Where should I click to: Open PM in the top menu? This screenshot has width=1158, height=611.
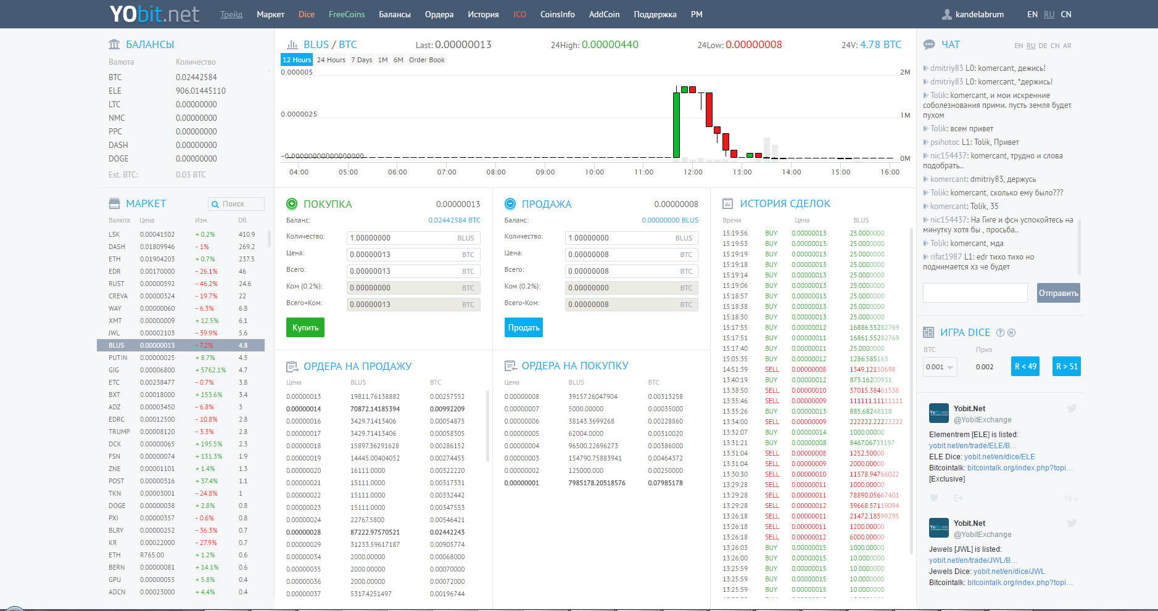[697, 14]
